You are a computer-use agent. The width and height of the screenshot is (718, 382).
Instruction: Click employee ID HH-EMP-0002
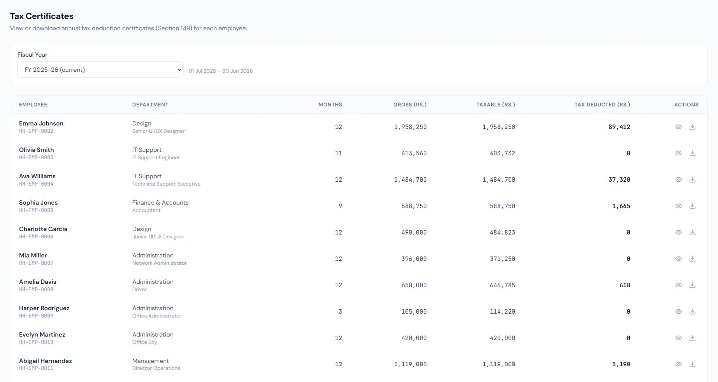[36, 131]
